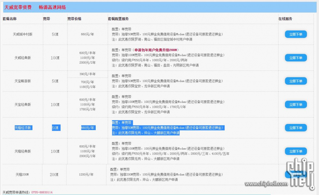This screenshot has width=319, height=195.
Task: Hit the 立即下单 button in the 天宝畅游版 row
Action: [296, 81]
